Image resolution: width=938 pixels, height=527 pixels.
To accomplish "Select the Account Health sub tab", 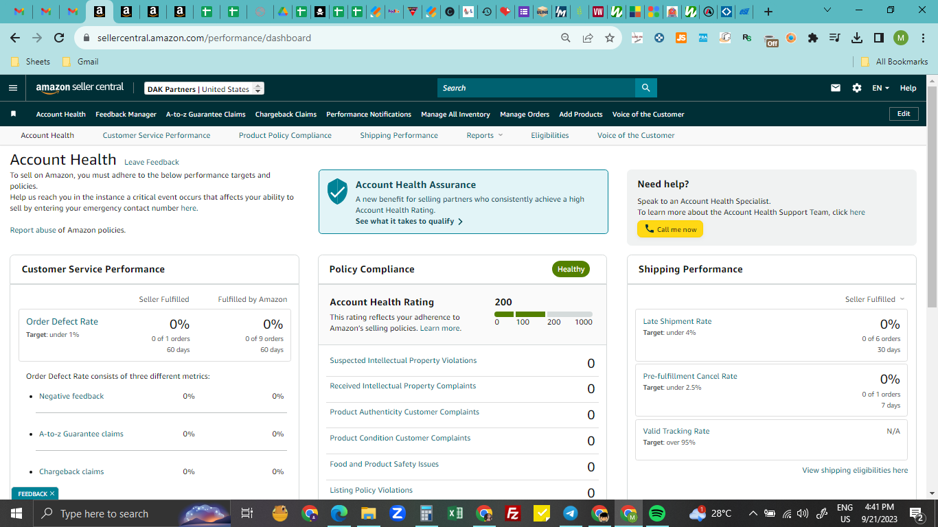I will 47,135.
